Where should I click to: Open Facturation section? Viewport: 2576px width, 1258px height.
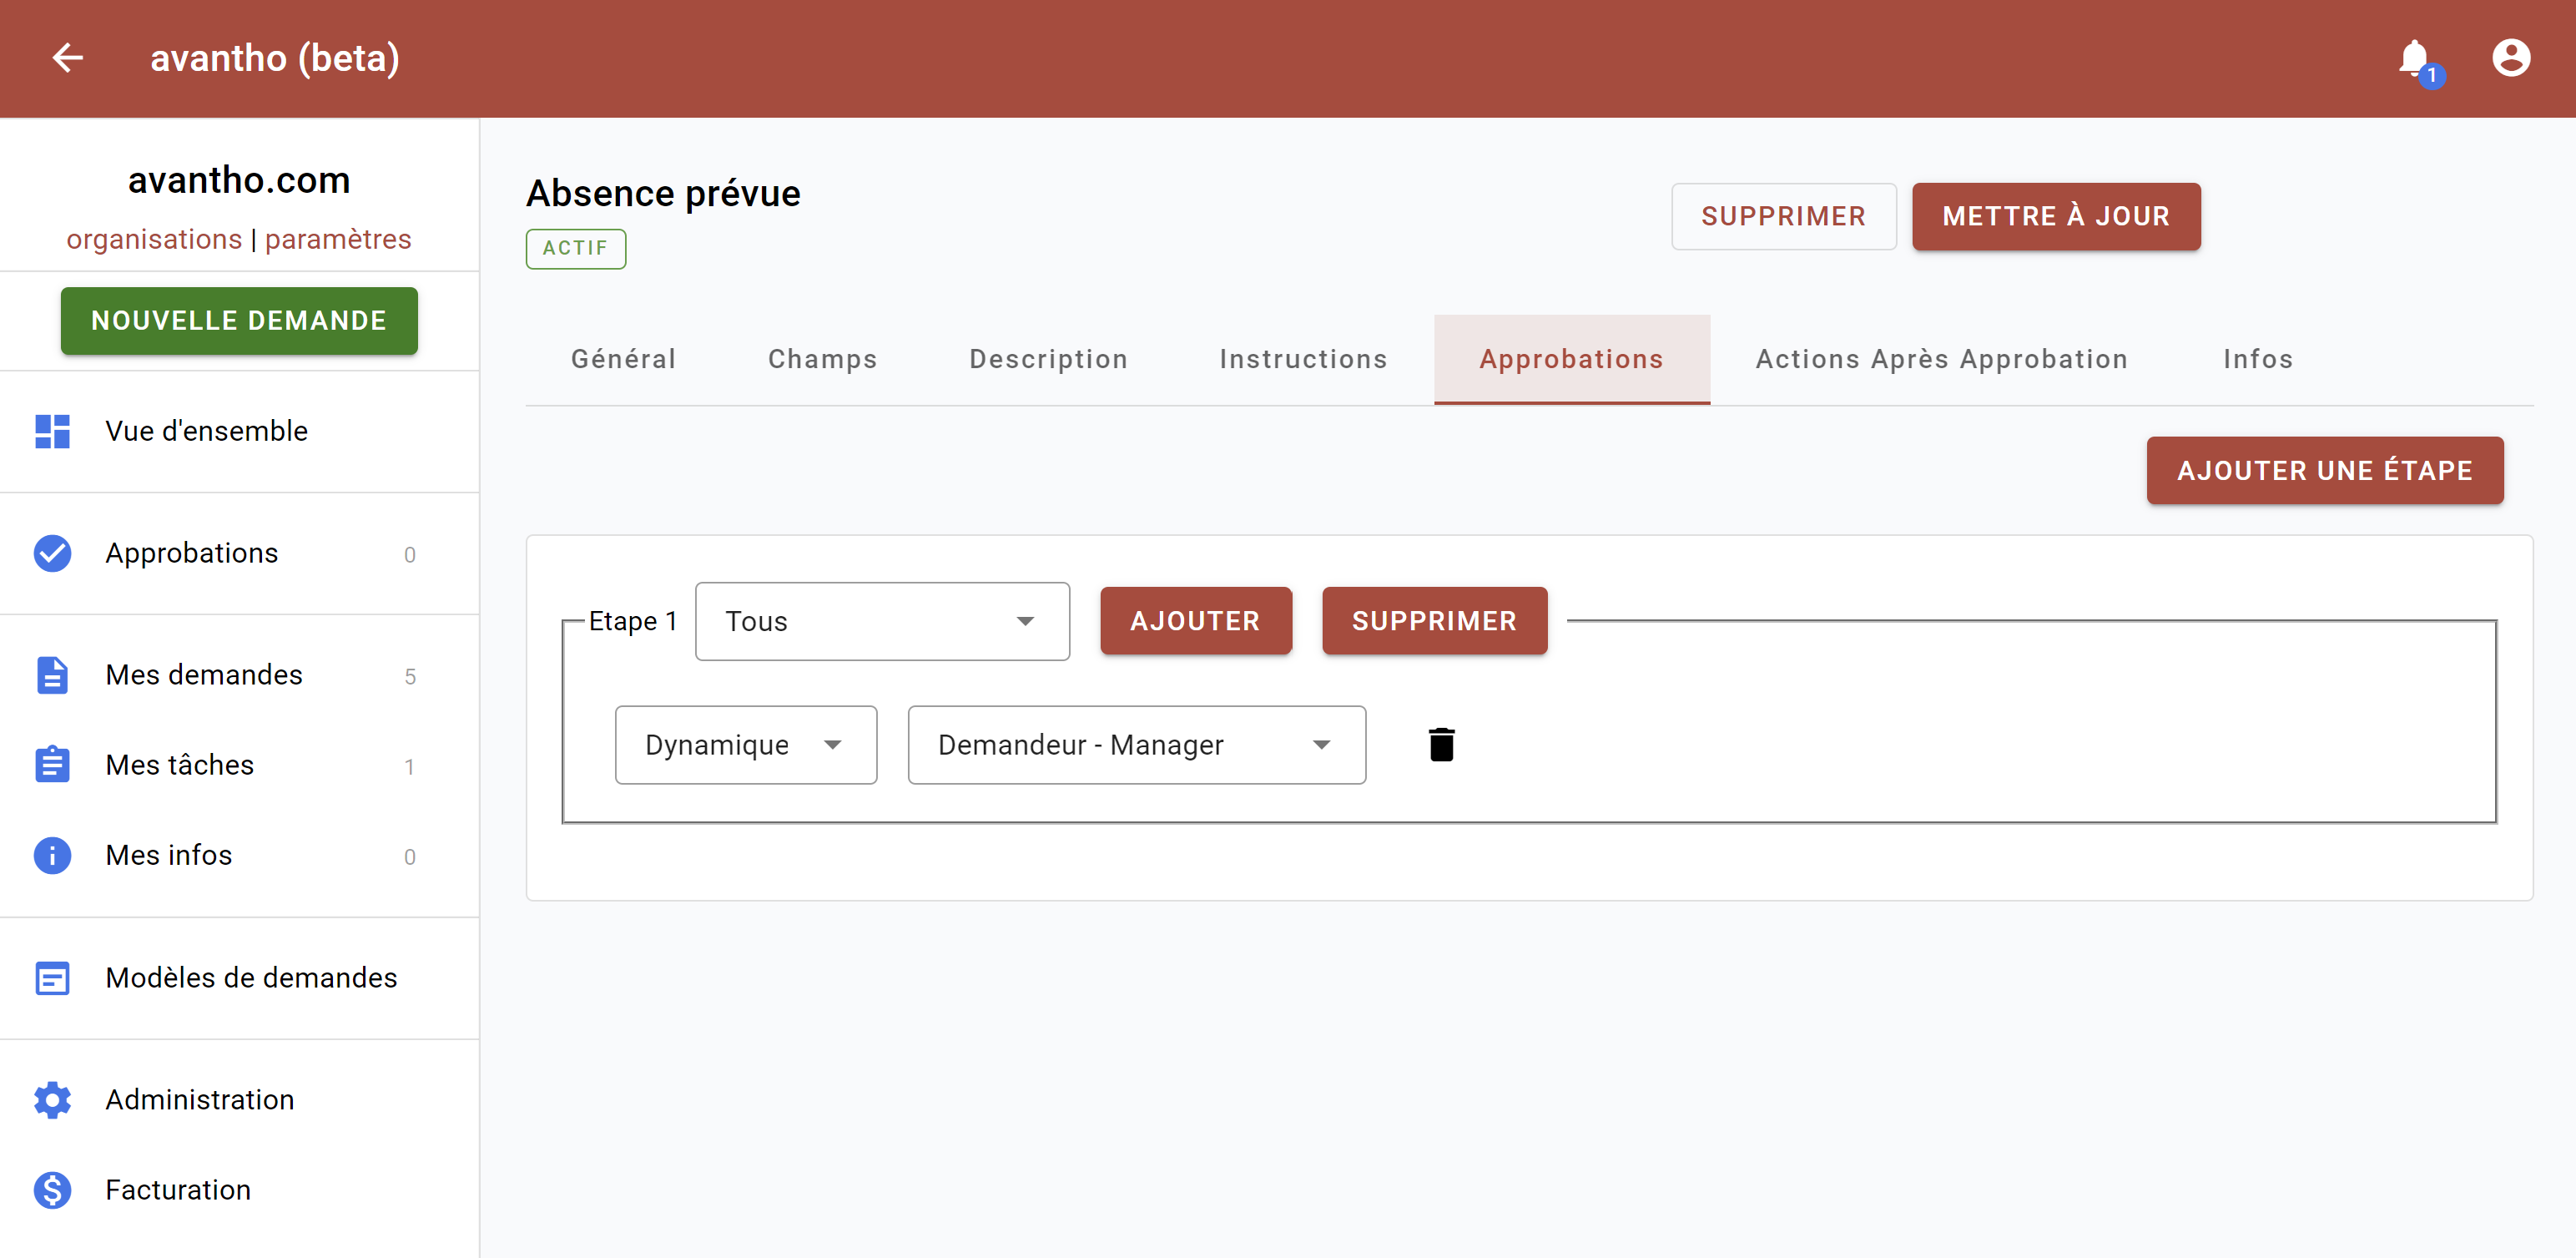240,1190
